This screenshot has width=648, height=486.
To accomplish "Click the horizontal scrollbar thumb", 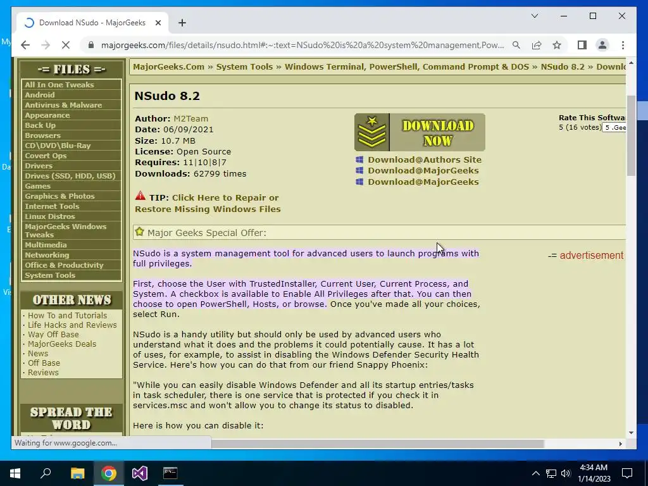I will 378,444.
